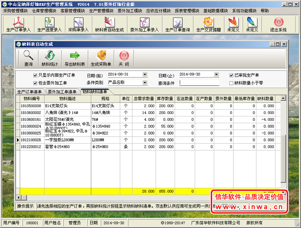This screenshot has height=228, width=301.
Task: Open the 仓库管理模块 menu
Action: pyautogui.click(x=44, y=11)
